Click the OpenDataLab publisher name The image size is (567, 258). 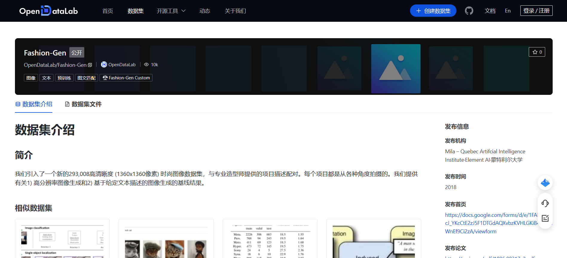point(122,65)
